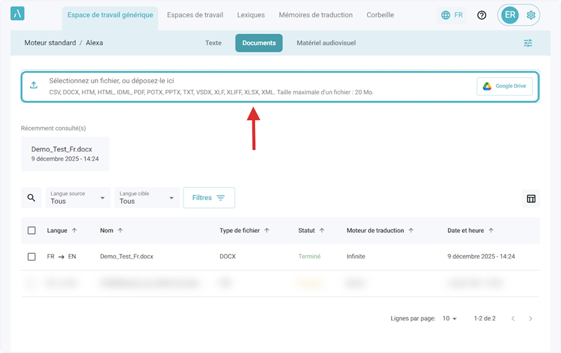Screen dimensions: 561x353
Task: Check the Demo_Test_Fr.docx row checkbox
Action: tap(32, 257)
